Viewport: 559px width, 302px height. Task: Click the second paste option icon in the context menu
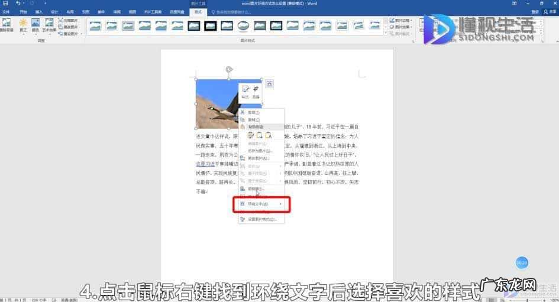pyautogui.click(x=260, y=135)
